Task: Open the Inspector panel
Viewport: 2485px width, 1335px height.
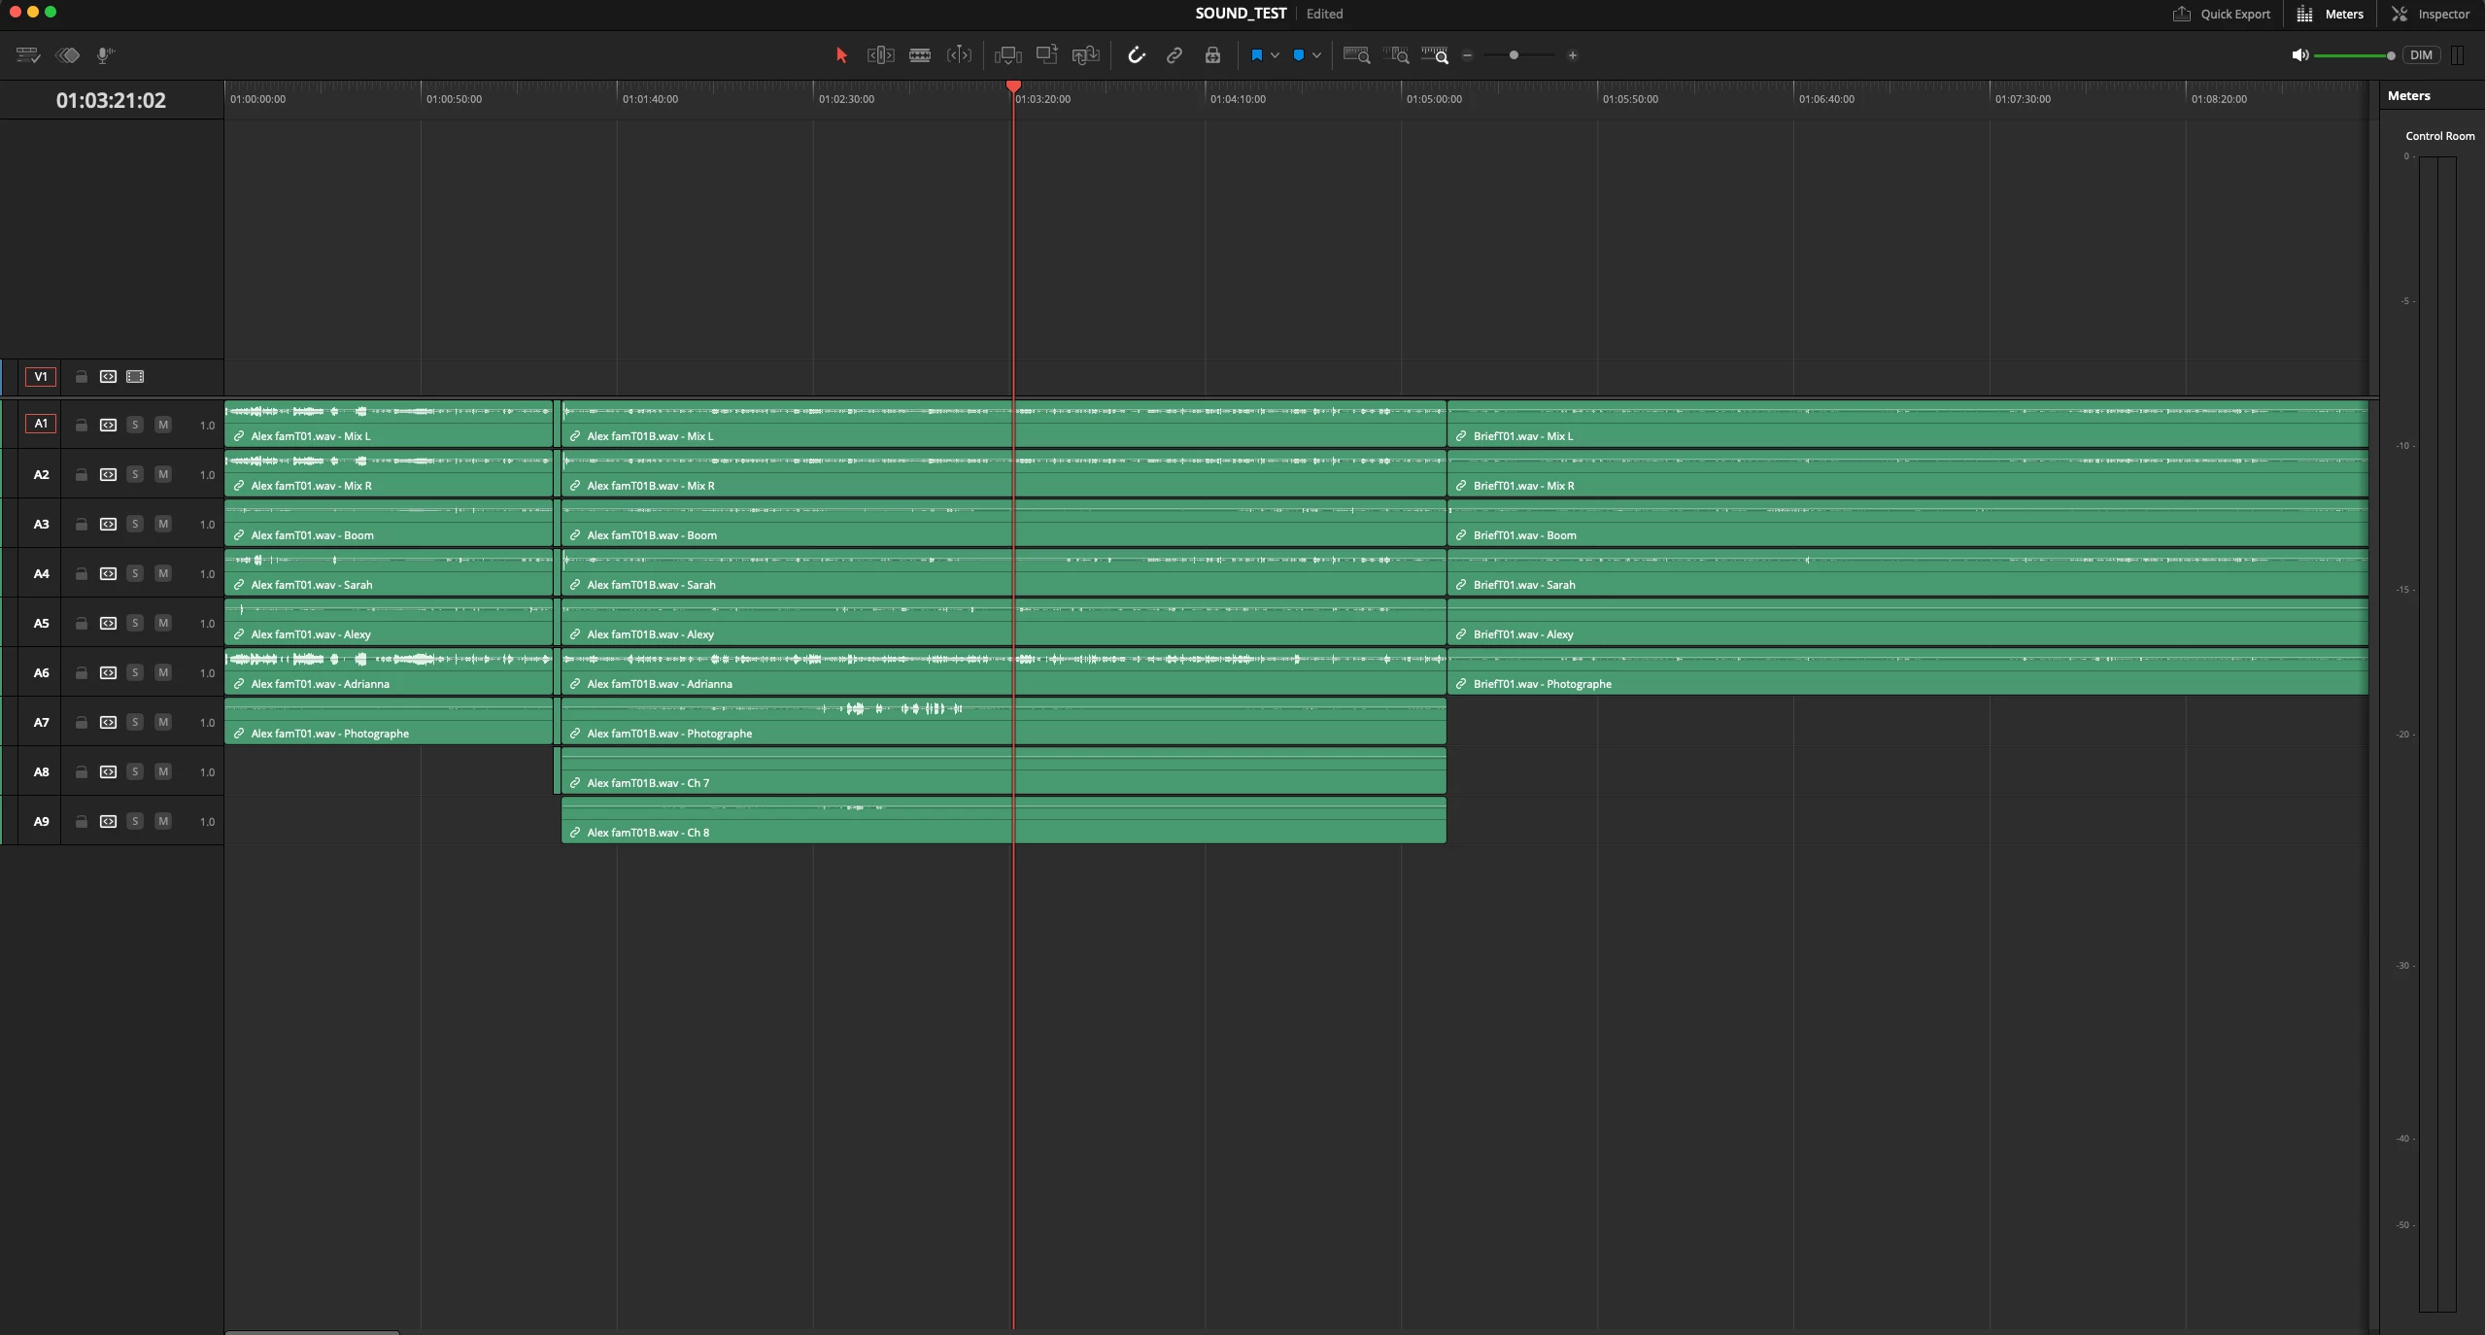Action: point(2430,14)
